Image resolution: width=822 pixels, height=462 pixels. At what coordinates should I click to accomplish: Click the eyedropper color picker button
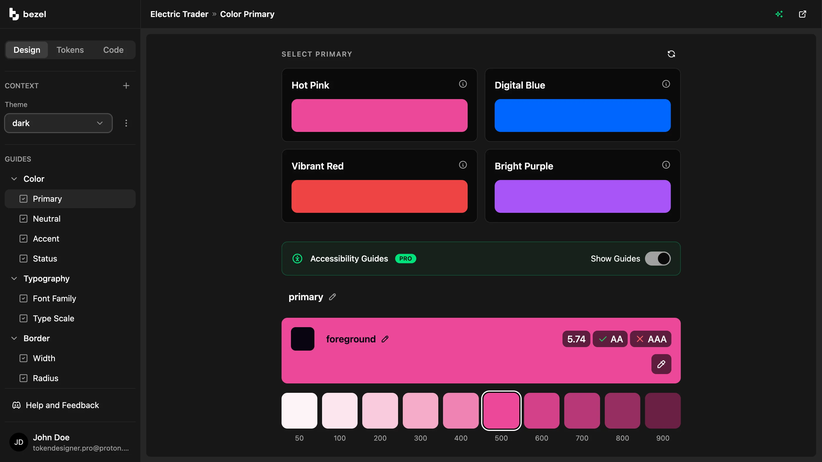click(661, 364)
